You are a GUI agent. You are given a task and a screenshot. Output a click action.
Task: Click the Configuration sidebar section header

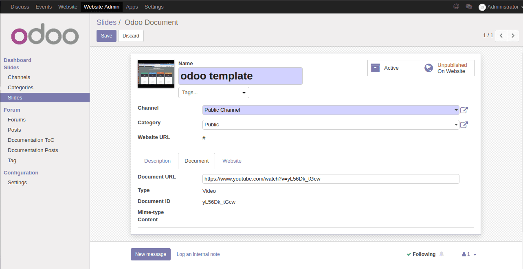click(21, 173)
